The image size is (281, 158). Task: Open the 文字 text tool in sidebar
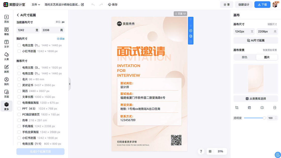click(x=7, y=44)
